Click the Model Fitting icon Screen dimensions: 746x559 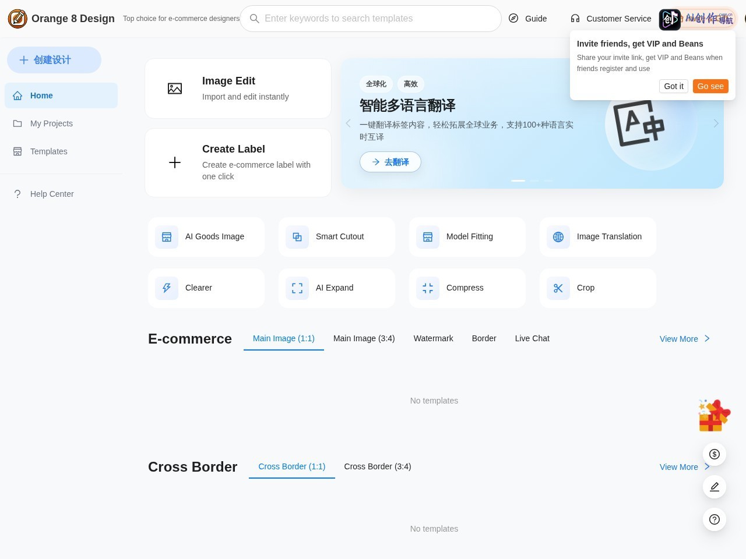coord(428,237)
